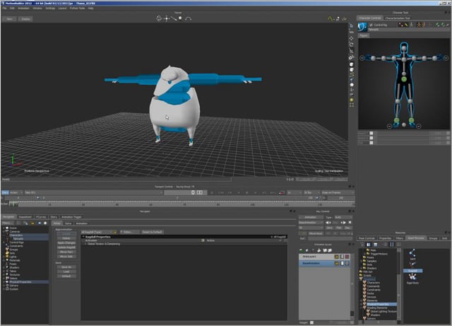Click the head effector on character figure
The image size is (452, 326).
[404, 48]
